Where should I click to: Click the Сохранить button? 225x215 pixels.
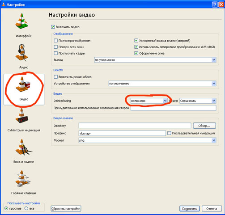[190, 209]
